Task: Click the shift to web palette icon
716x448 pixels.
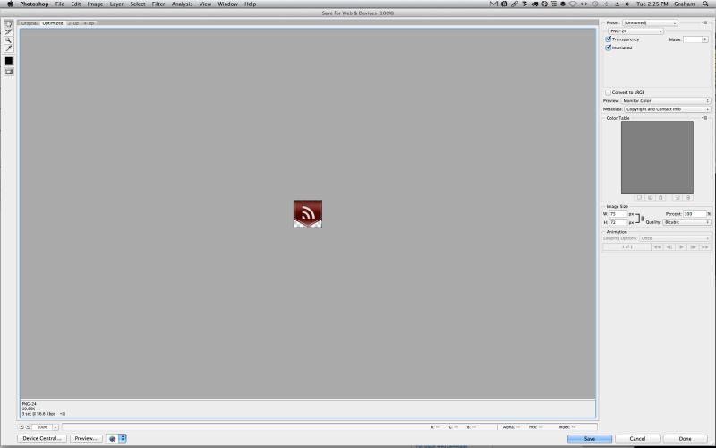Action: click(x=651, y=198)
